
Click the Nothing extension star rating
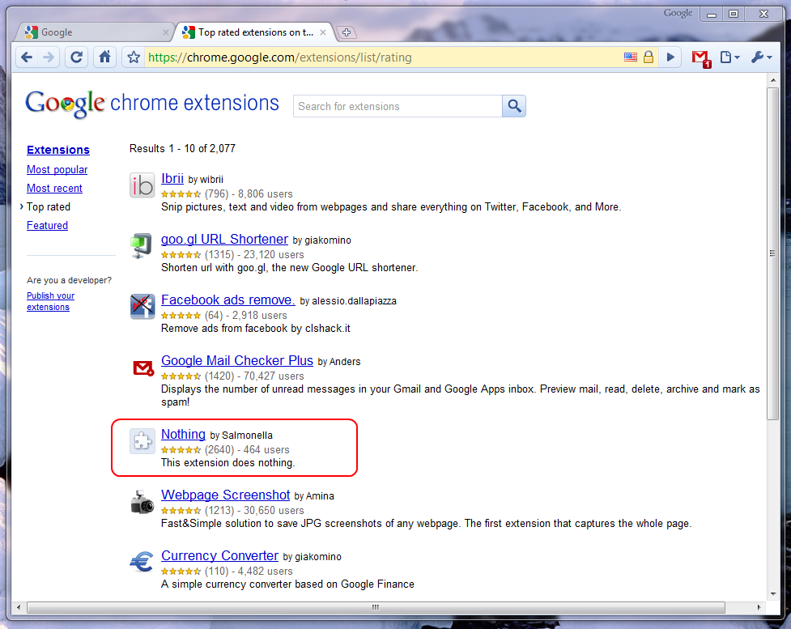[181, 450]
